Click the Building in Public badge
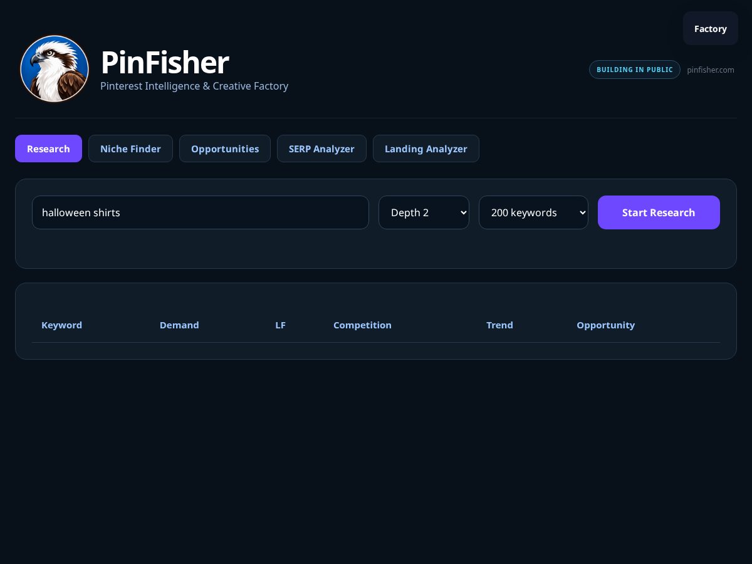Viewport: 752px width, 564px height. (x=635, y=70)
